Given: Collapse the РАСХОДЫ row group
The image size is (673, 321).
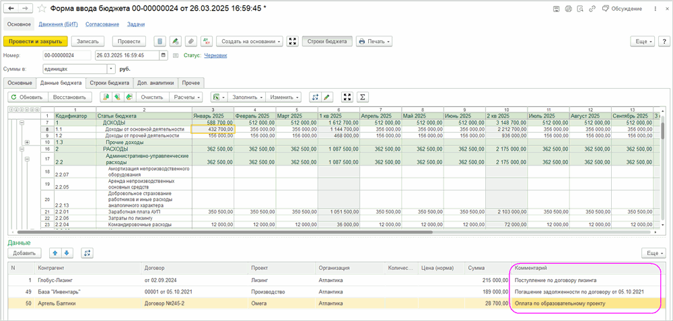Looking at the screenshot, I should coord(22,149).
